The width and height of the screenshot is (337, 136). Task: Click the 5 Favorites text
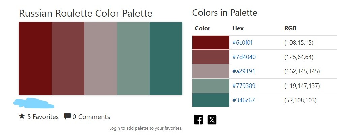pyautogui.click(x=43, y=117)
